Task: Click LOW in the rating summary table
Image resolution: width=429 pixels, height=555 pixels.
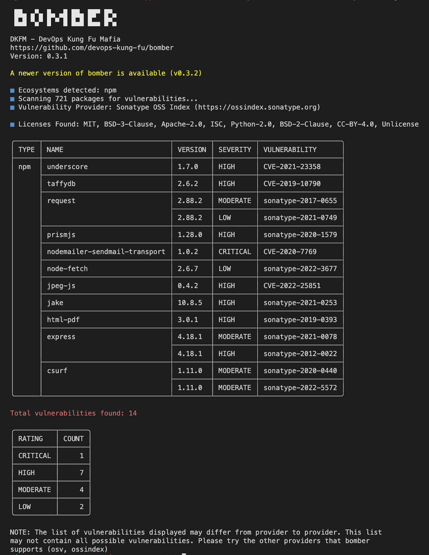Action: [24, 507]
